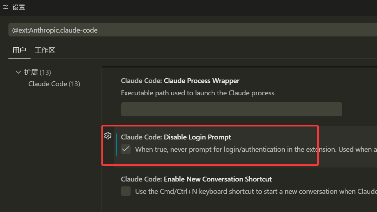377x212 pixels.
Task: Focus the Claude Process Wrapper path field
Action: point(232,109)
